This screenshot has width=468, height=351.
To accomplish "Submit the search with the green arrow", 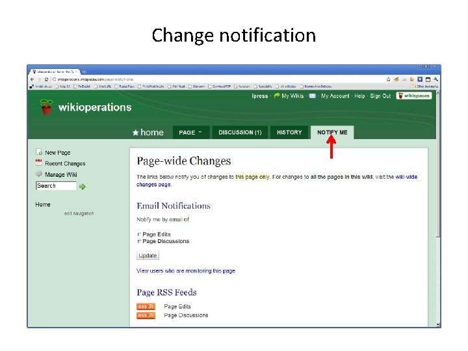I will [82, 187].
